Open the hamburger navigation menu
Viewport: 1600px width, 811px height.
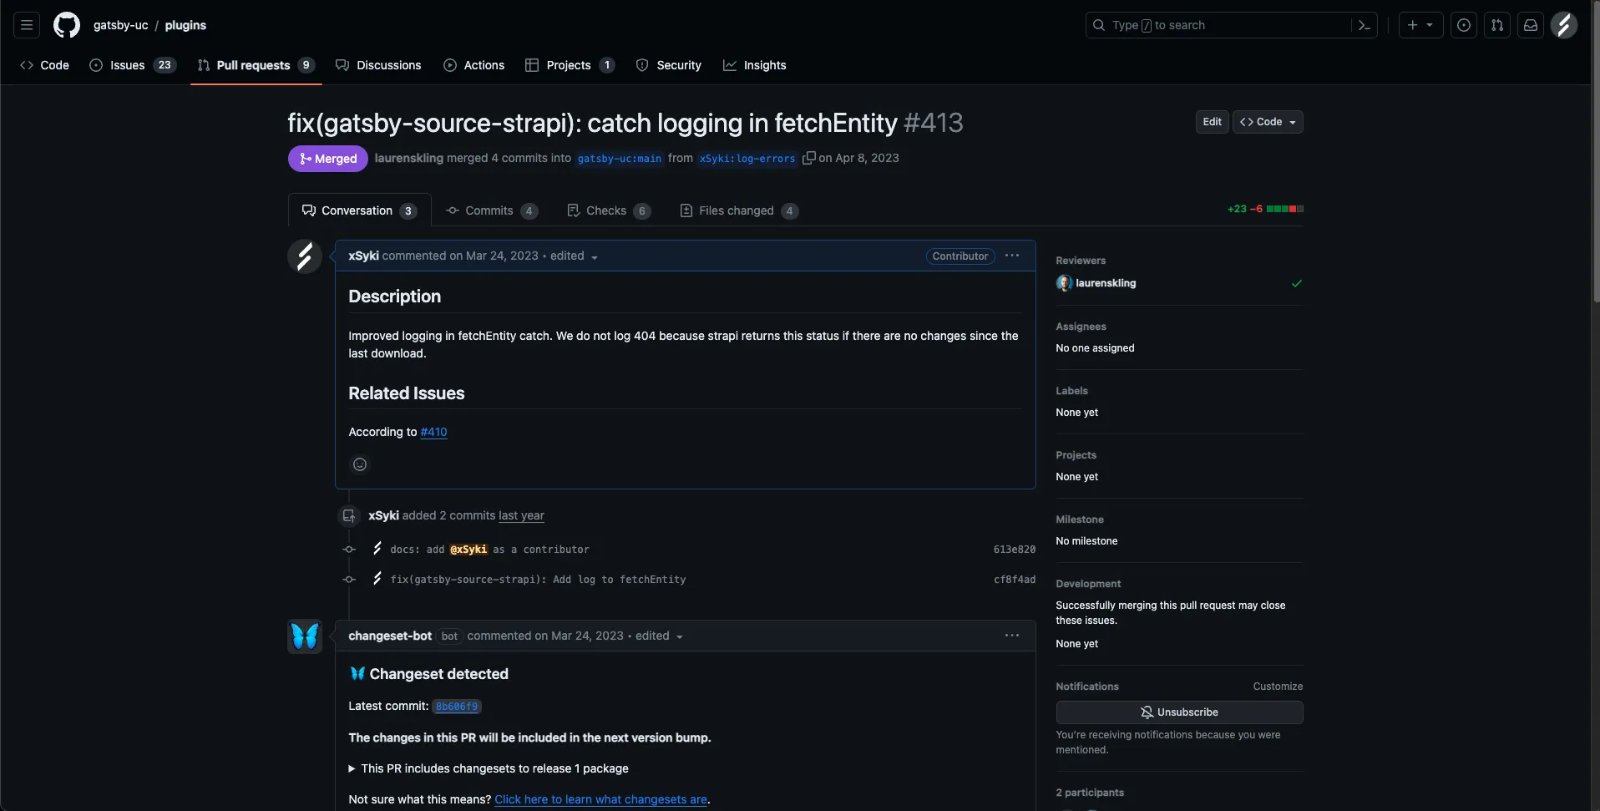[x=27, y=25]
